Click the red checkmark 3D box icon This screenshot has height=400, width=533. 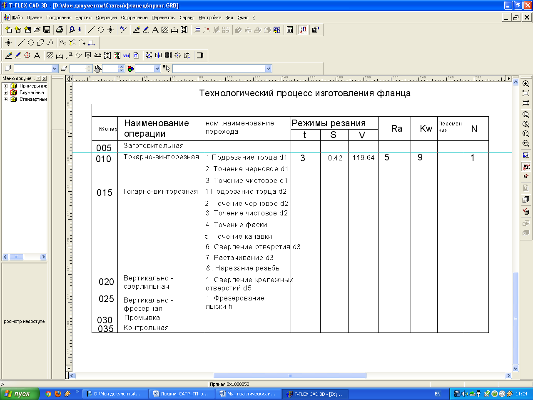(x=526, y=212)
